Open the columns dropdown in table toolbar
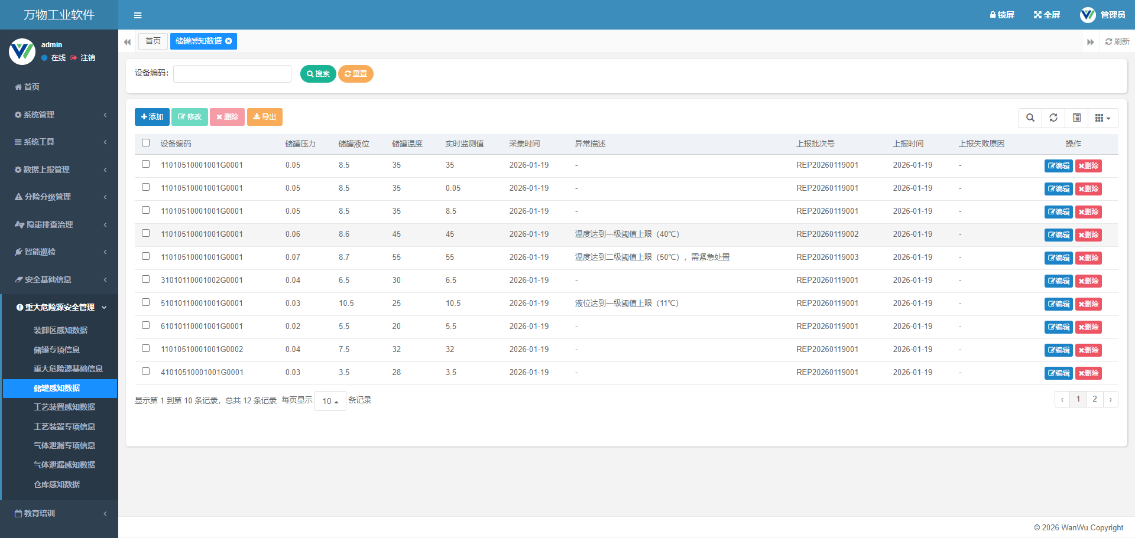Screen dimensions: 1135x538 point(1102,118)
